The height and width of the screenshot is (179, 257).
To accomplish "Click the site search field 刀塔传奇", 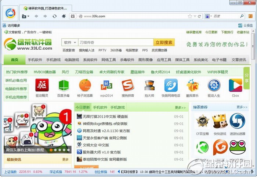I will click(116, 42).
